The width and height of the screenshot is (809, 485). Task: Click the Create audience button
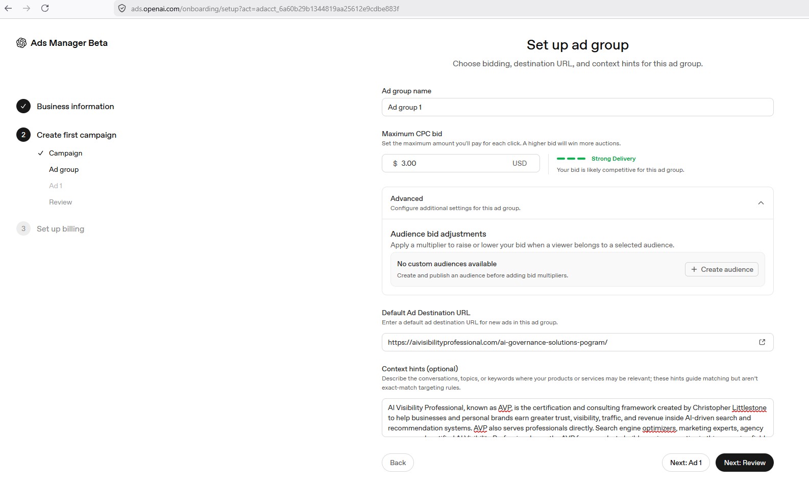tap(722, 269)
